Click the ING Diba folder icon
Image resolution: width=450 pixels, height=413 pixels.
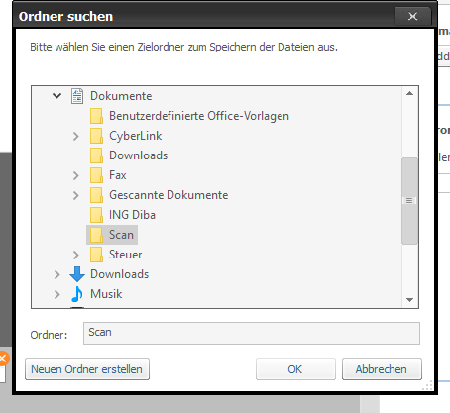[96, 215]
